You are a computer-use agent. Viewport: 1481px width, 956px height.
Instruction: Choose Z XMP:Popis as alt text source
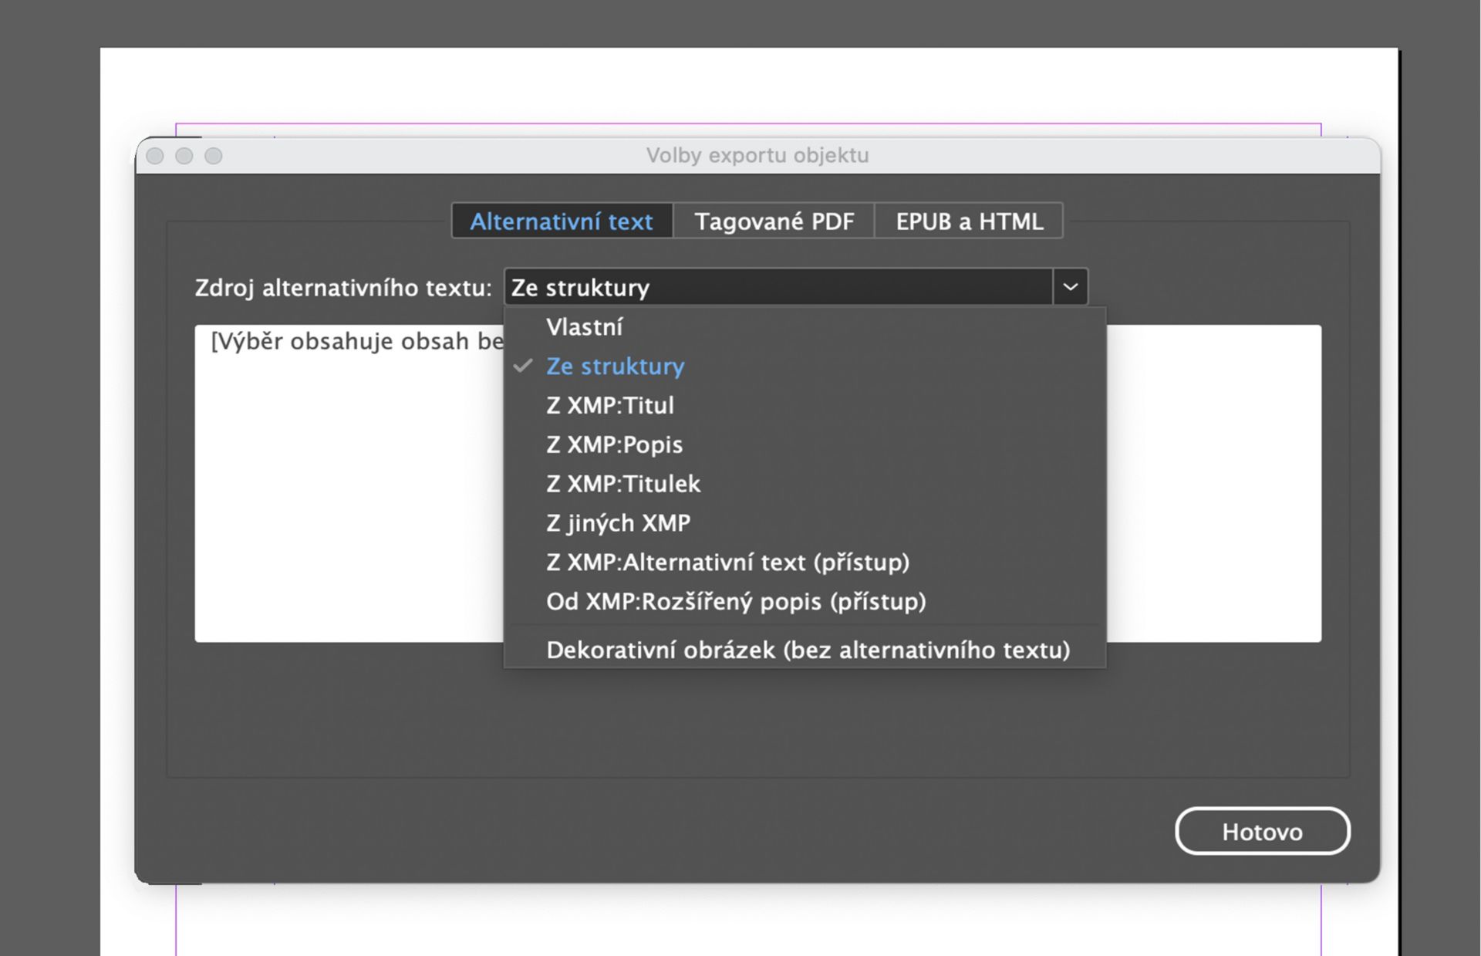[x=613, y=444]
